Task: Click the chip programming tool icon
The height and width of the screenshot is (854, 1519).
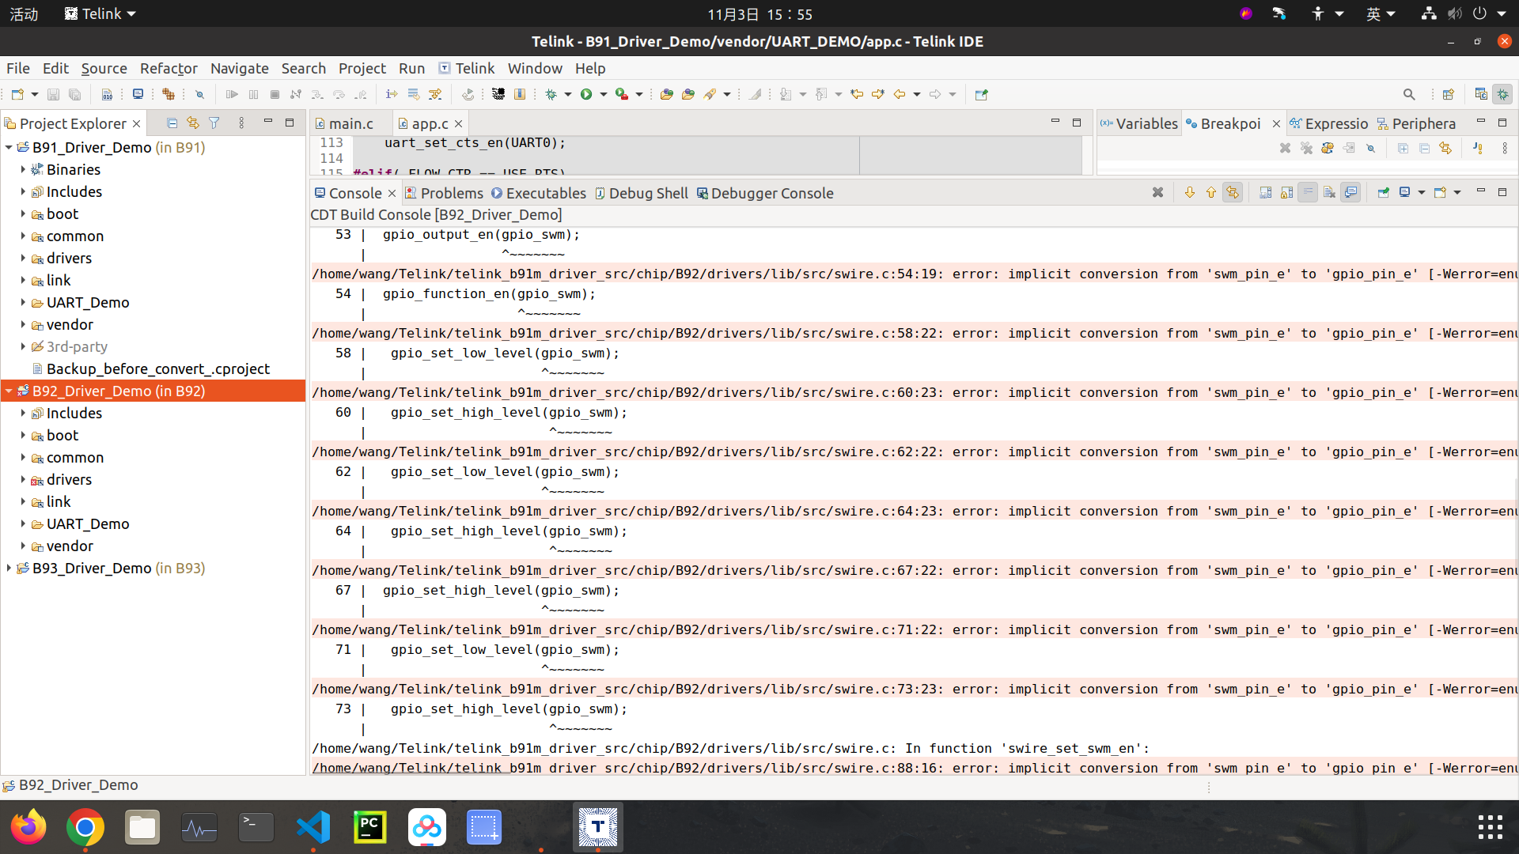Action: click(498, 94)
